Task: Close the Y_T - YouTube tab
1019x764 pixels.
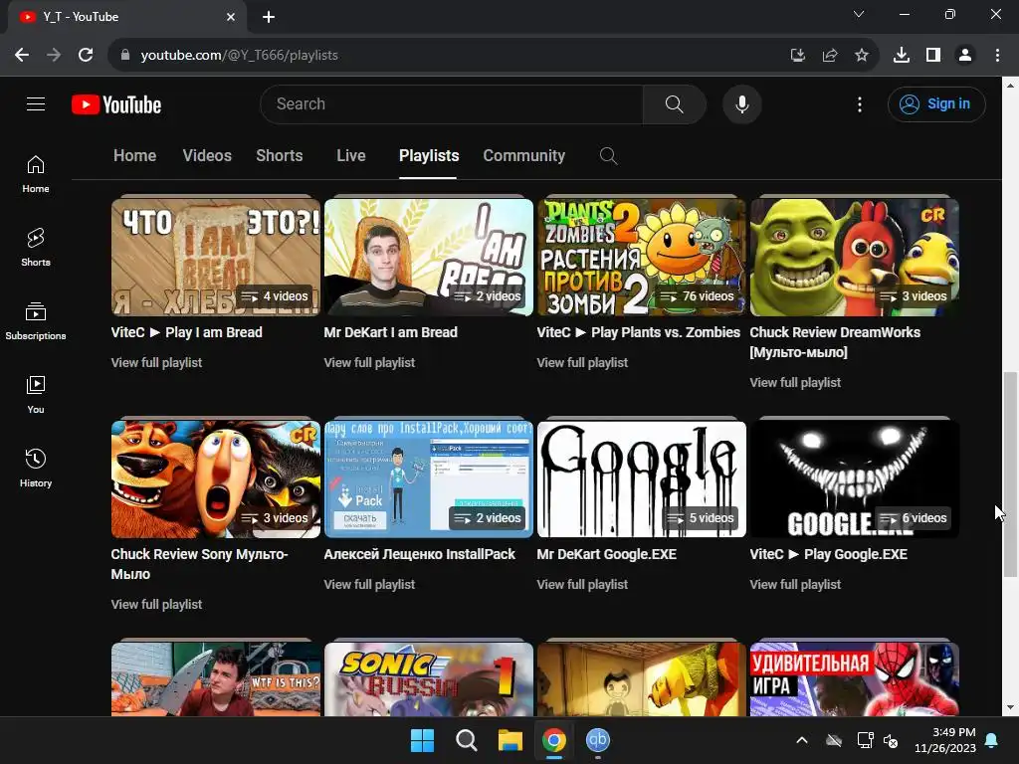Action: 231,17
